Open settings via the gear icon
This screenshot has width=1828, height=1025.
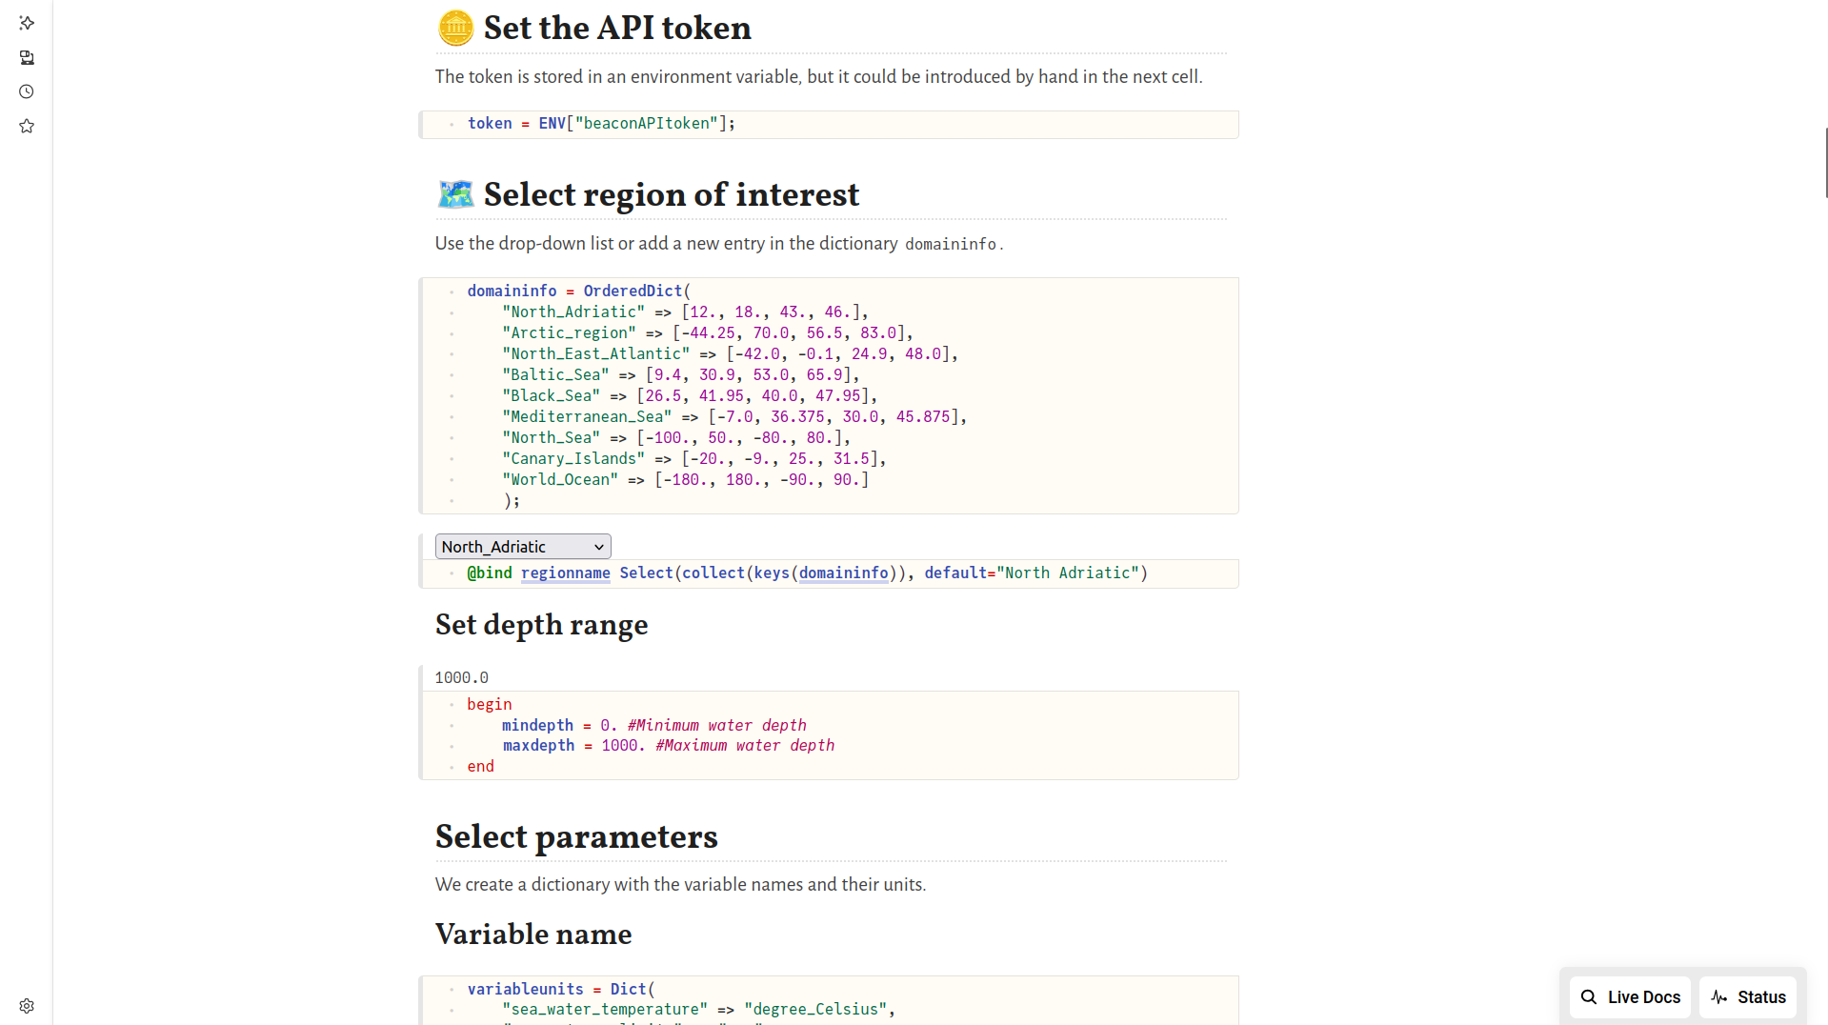click(x=27, y=1006)
